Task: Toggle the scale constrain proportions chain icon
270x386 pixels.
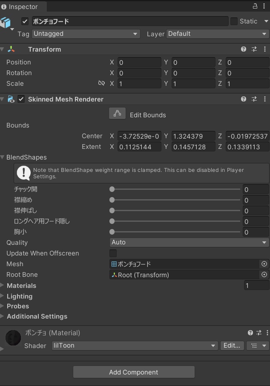Action: [x=102, y=84]
